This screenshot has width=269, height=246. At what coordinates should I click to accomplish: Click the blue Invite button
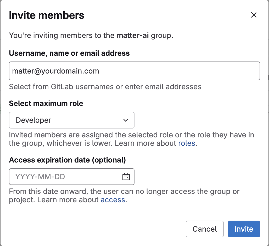coord(244,229)
